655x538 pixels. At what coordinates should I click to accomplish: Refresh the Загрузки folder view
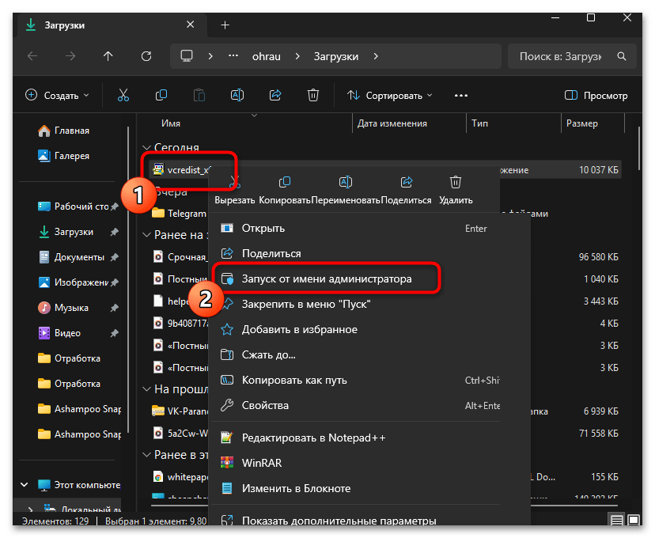click(x=146, y=56)
